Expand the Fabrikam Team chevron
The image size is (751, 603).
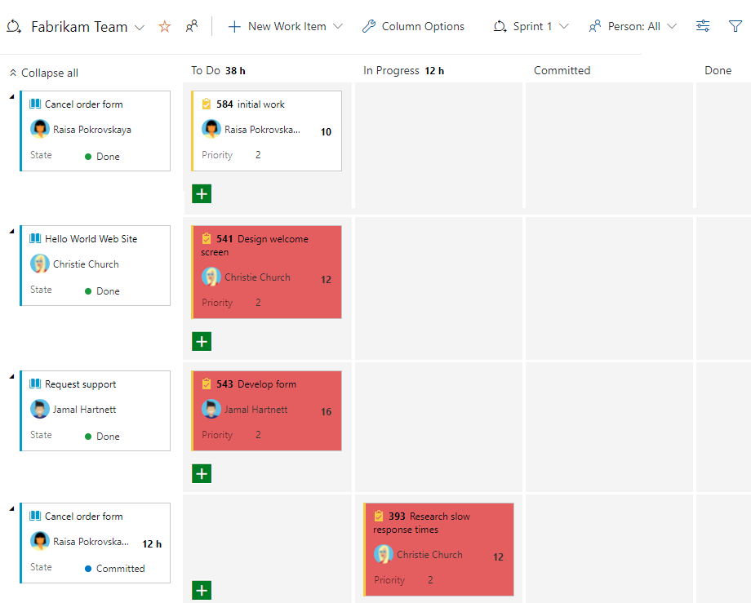[x=139, y=26]
